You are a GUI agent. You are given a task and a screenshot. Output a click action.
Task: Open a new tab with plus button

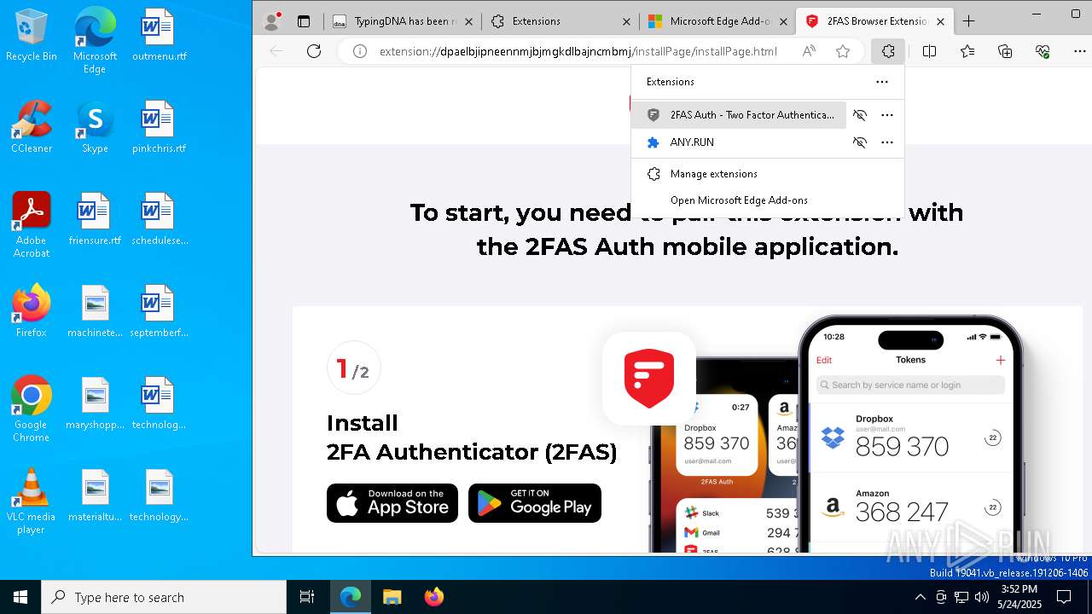968,21
